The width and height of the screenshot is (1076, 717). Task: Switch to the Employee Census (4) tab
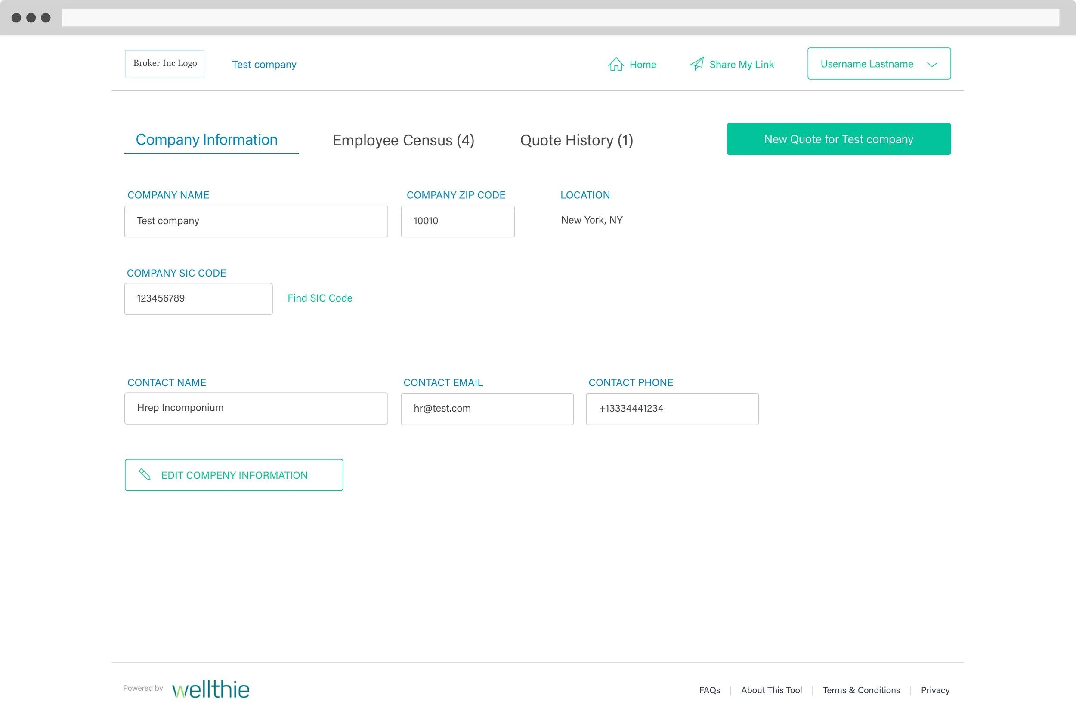[403, 140]
